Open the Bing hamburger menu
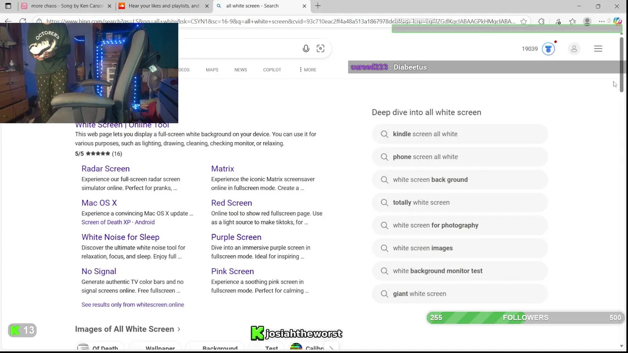 [598, 49]
